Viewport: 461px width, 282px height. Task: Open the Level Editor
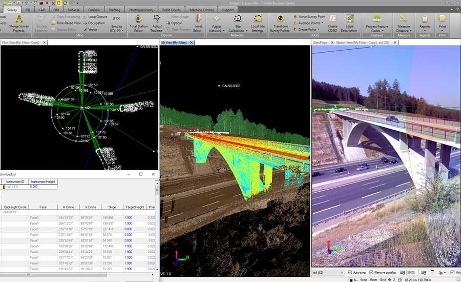click(x=198, y=24)
